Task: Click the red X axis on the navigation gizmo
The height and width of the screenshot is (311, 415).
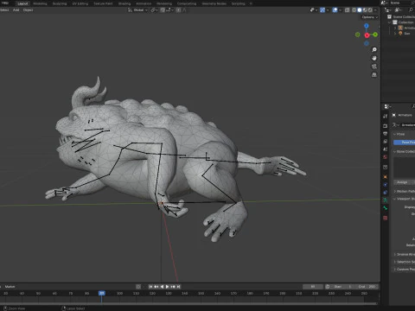Action: [367, 35]
